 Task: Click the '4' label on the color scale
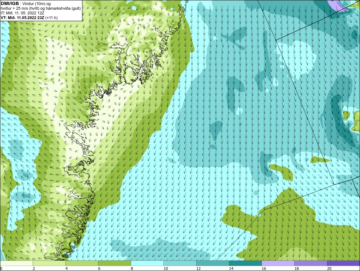point(66,268)
